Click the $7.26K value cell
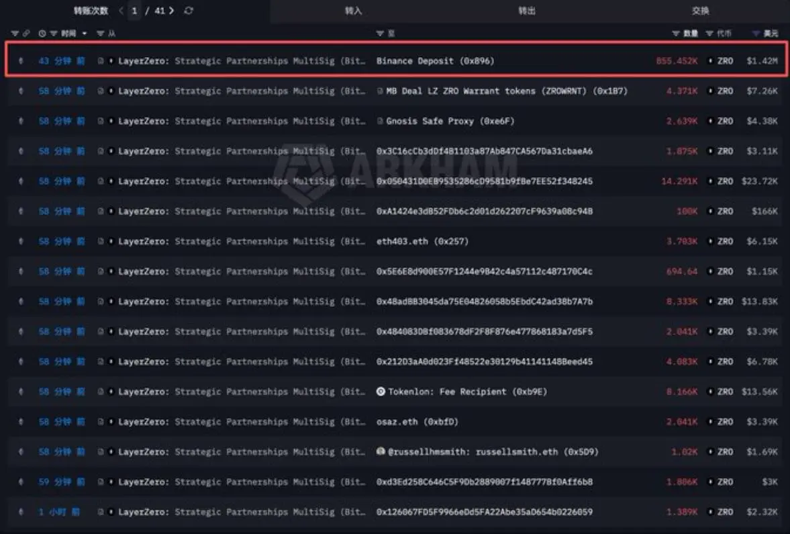 click(762, 91)
